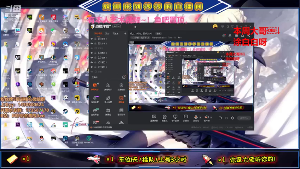
Task: Click the start streaming button
Action: pos(244,118)
